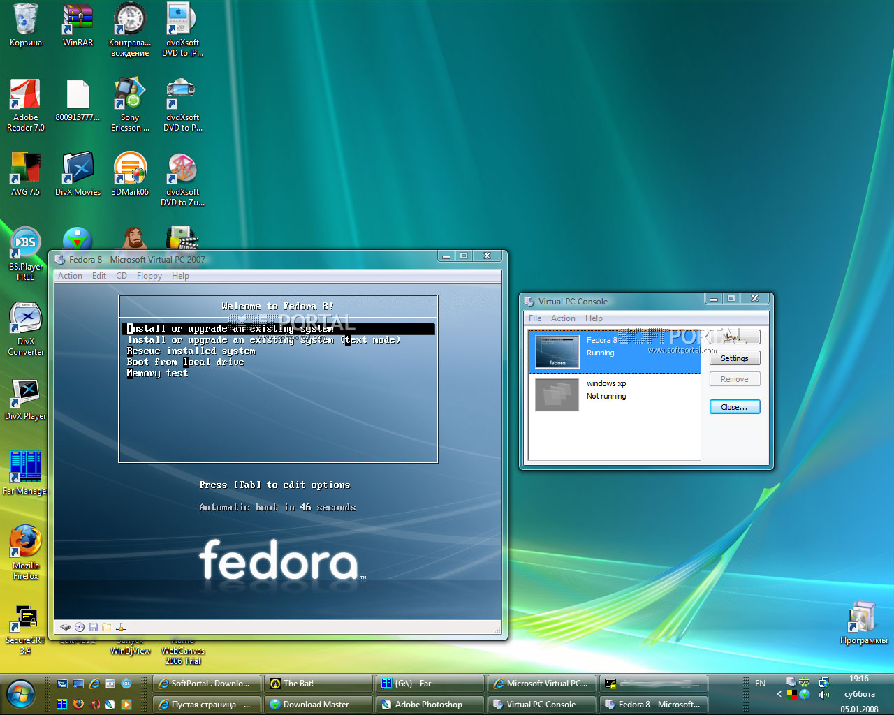Select the DivX Player desktop icon
894x715 pixels.
26,399
